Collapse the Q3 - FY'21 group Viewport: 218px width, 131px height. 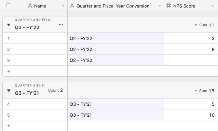point(9,91)
